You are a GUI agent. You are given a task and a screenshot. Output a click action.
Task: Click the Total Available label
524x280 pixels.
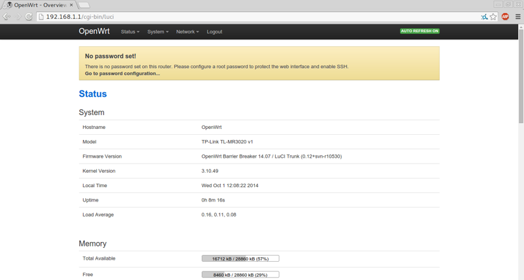(99, 258)
